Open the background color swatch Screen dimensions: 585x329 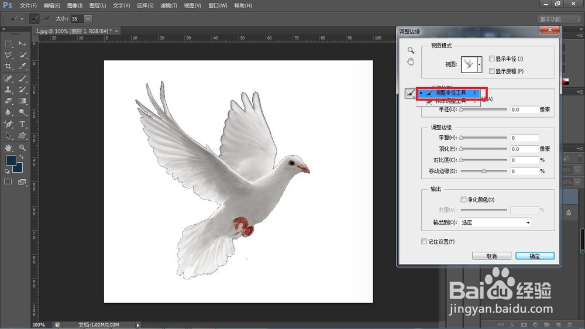click(19, 169)
